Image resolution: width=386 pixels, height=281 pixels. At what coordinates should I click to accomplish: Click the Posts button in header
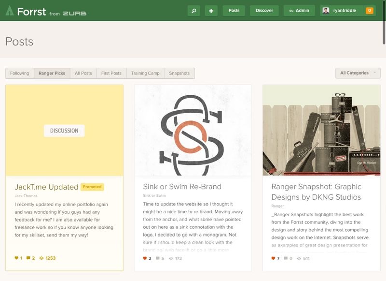click(x=234, y=11)
